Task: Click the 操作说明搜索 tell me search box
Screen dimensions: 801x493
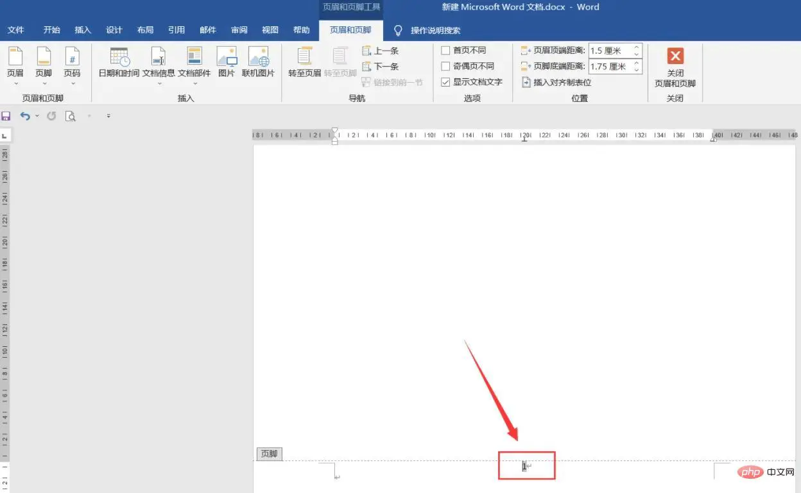Action: pos(435,30)
